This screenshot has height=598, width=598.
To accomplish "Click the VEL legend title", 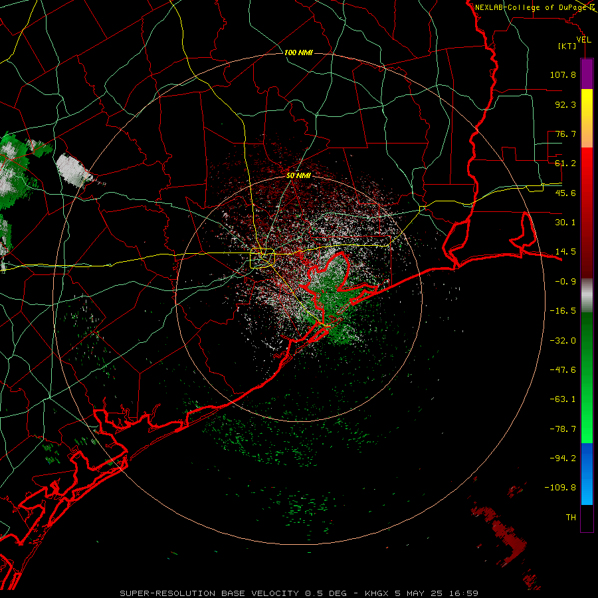I will point(583,40).
